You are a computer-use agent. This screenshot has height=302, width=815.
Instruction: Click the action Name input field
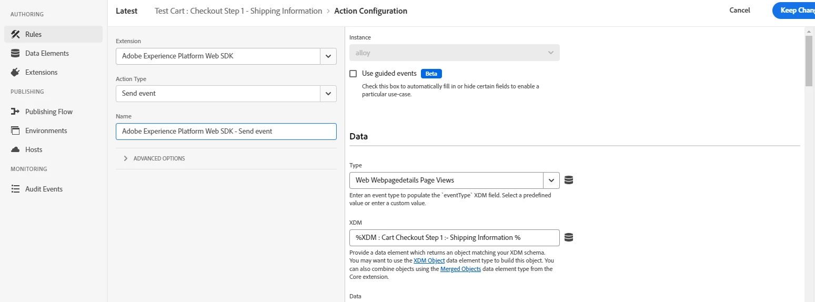[226, 131]
